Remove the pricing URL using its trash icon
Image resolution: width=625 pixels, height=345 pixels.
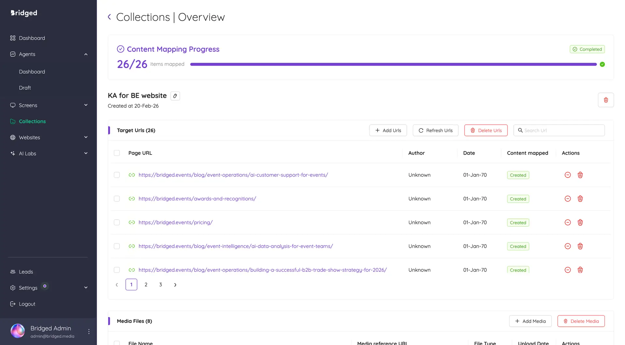580,222
